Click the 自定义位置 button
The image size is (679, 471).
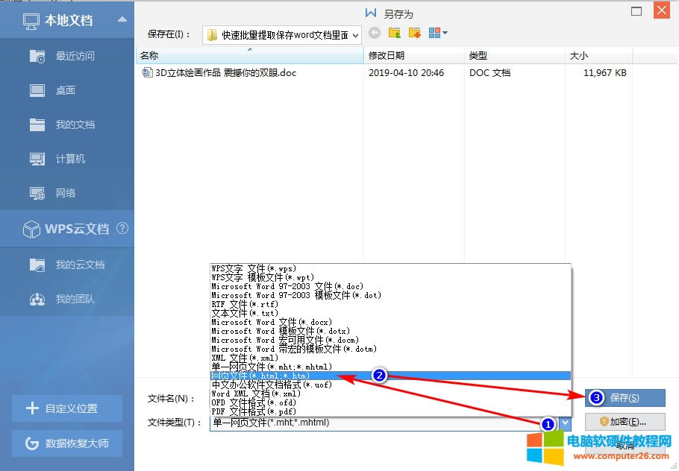pyautogui.click(x=66, y=408)
